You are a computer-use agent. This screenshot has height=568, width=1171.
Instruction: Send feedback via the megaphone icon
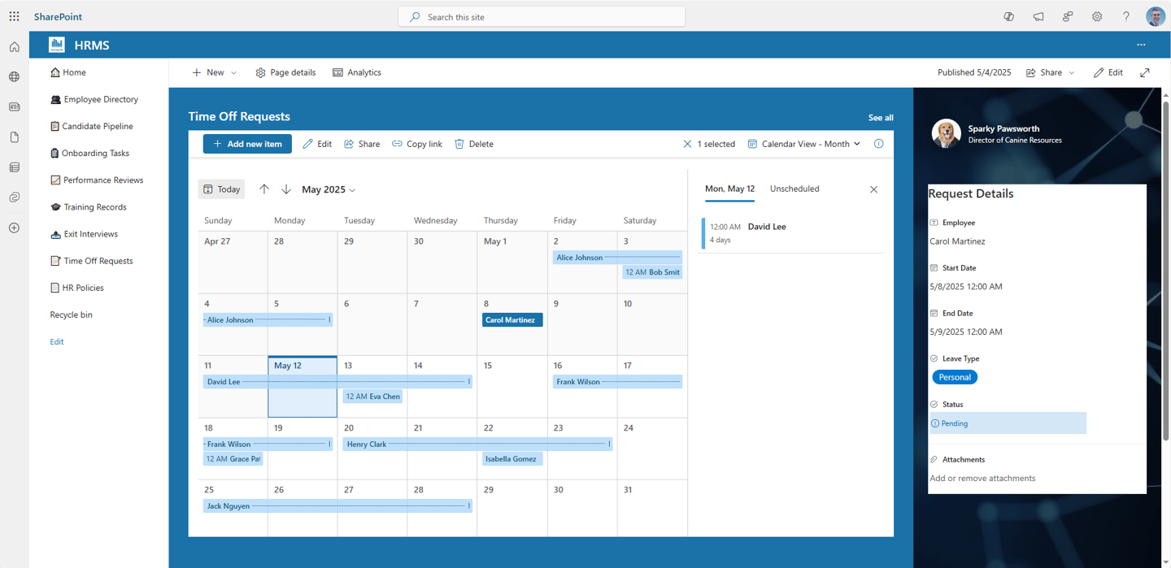coord(1038,16)
